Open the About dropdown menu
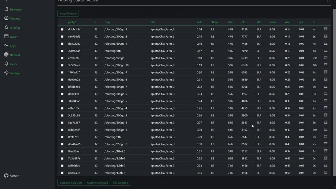Screen dimensions: 336x189 [14, 176]
